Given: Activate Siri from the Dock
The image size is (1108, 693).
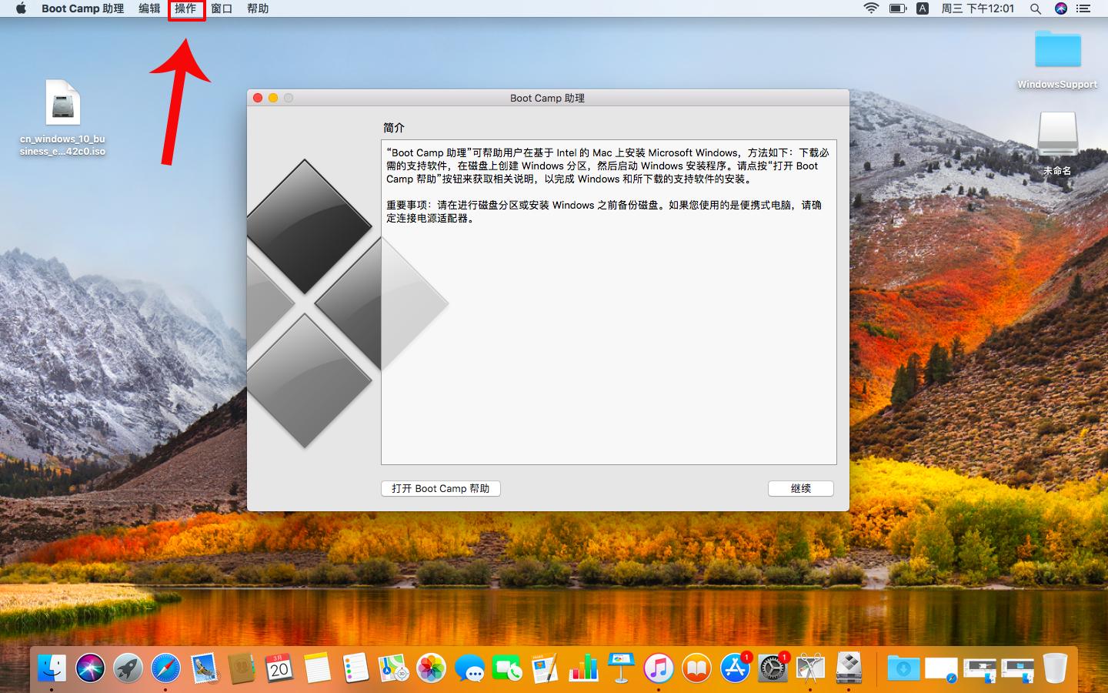Looking at the screenshot, I should click(x=89, y=668).
